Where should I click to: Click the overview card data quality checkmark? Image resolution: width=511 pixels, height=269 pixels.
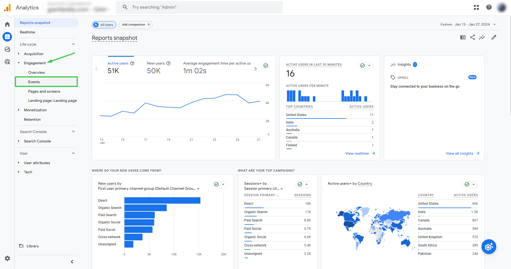coord(266,66)
